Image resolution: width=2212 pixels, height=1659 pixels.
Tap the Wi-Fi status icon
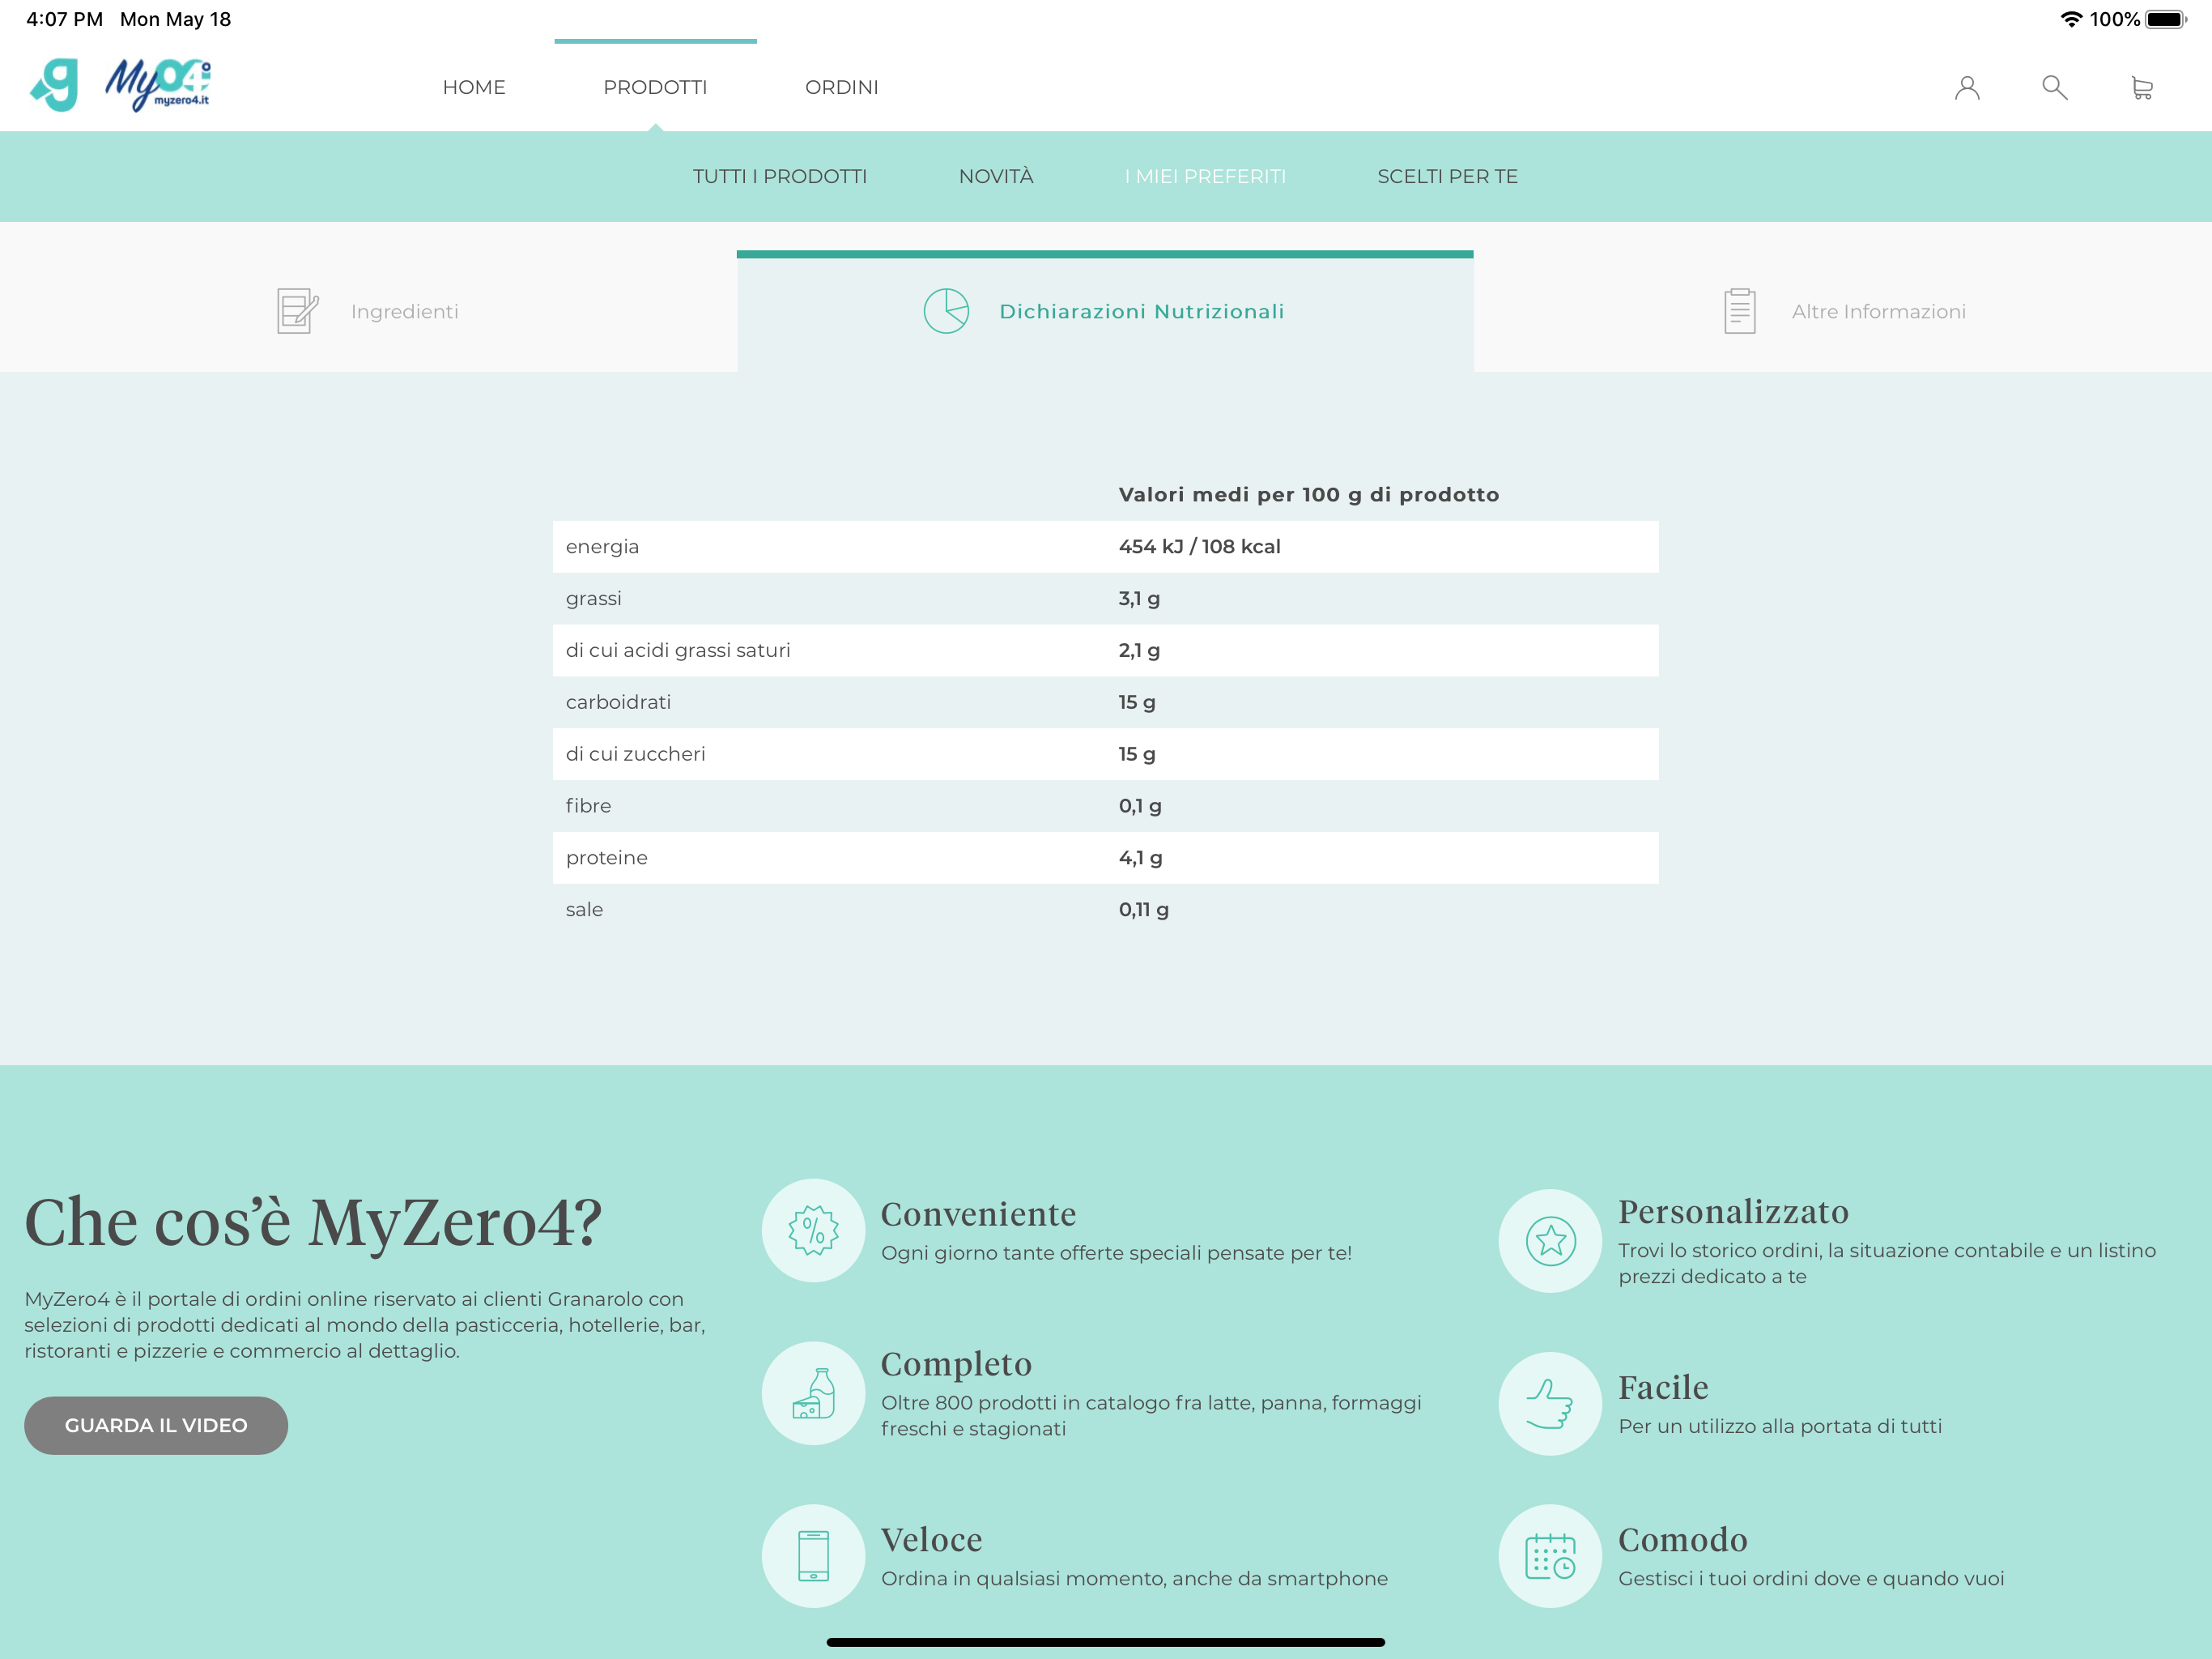(2071, 19)
